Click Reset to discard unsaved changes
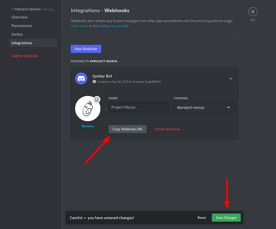Viewport: 276px width, 229px height. coord(202,218)
